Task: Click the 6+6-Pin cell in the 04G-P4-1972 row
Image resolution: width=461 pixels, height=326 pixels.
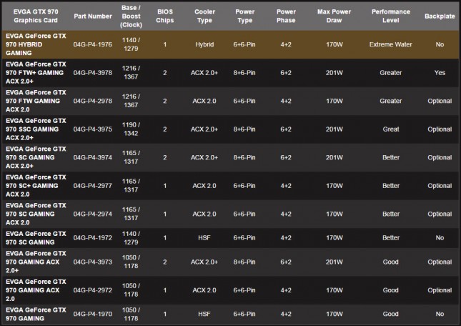Action: 244,237
